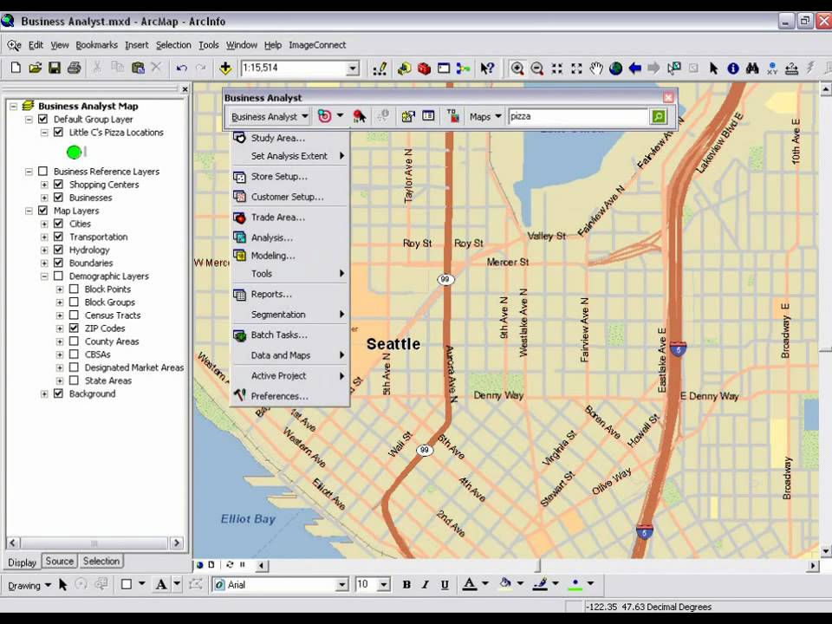
Task: Toggle italic text formatting
Action: click(425, 585)
